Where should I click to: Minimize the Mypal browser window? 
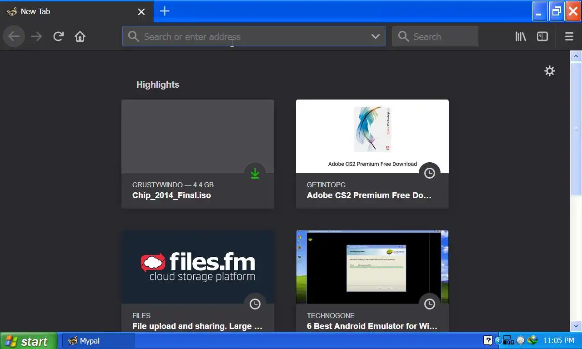pos(540,11)
